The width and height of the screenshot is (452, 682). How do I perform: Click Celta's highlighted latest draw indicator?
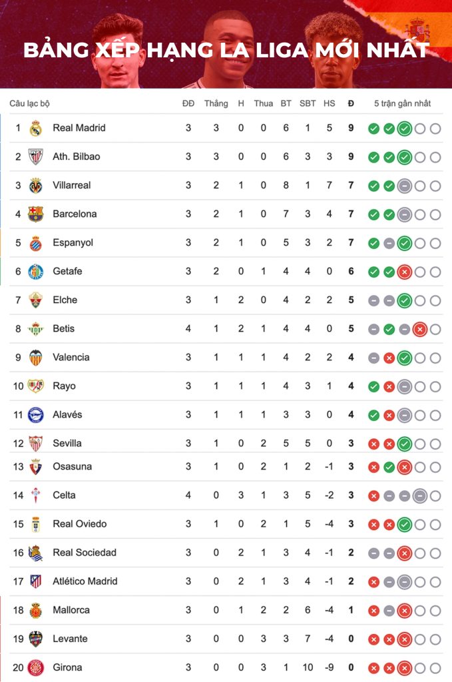click(x=420, y=496)
